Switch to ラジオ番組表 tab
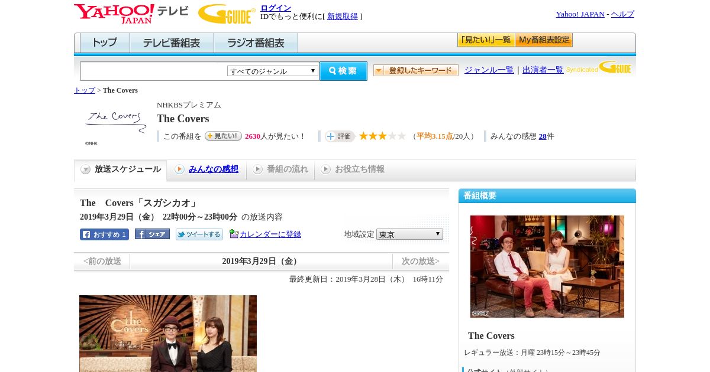710x372 pixels. click(256, 43)
